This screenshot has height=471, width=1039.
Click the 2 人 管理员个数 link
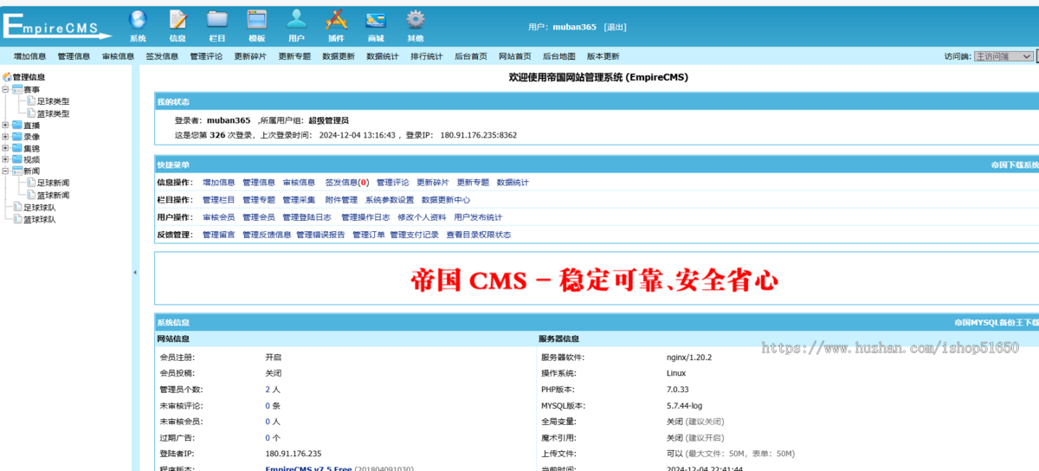[x=273, y=390]
